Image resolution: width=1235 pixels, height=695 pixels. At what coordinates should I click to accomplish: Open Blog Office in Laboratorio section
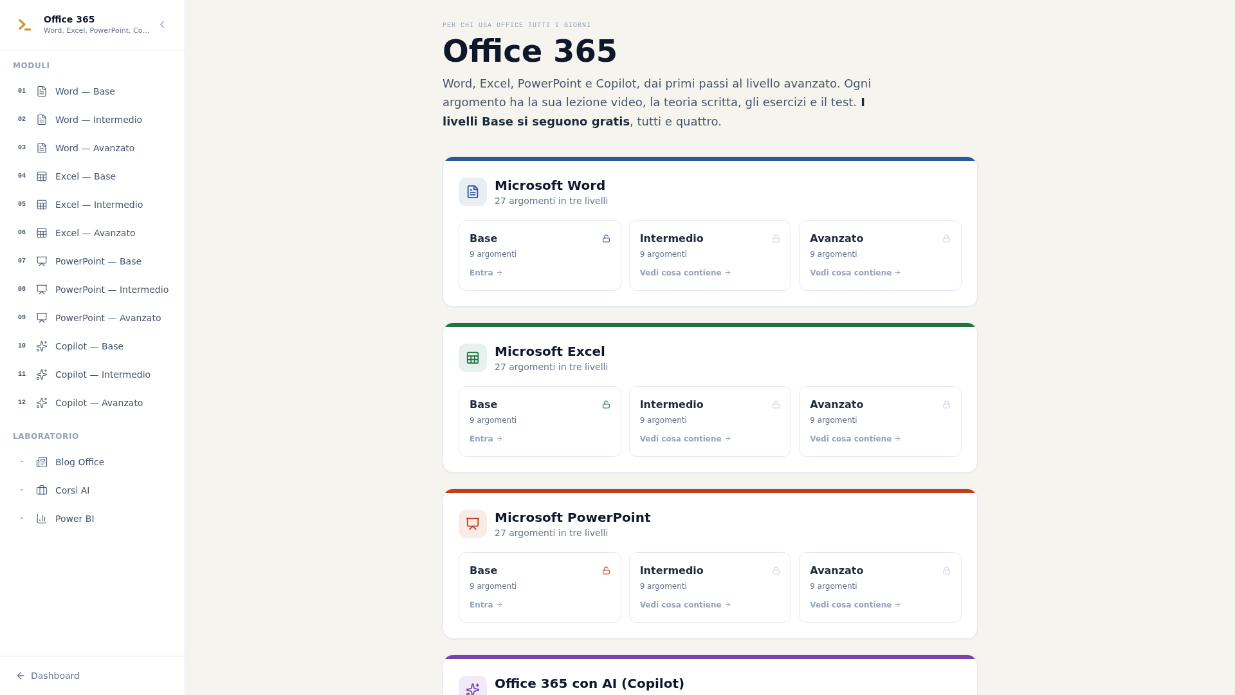(x=92, y=462)
